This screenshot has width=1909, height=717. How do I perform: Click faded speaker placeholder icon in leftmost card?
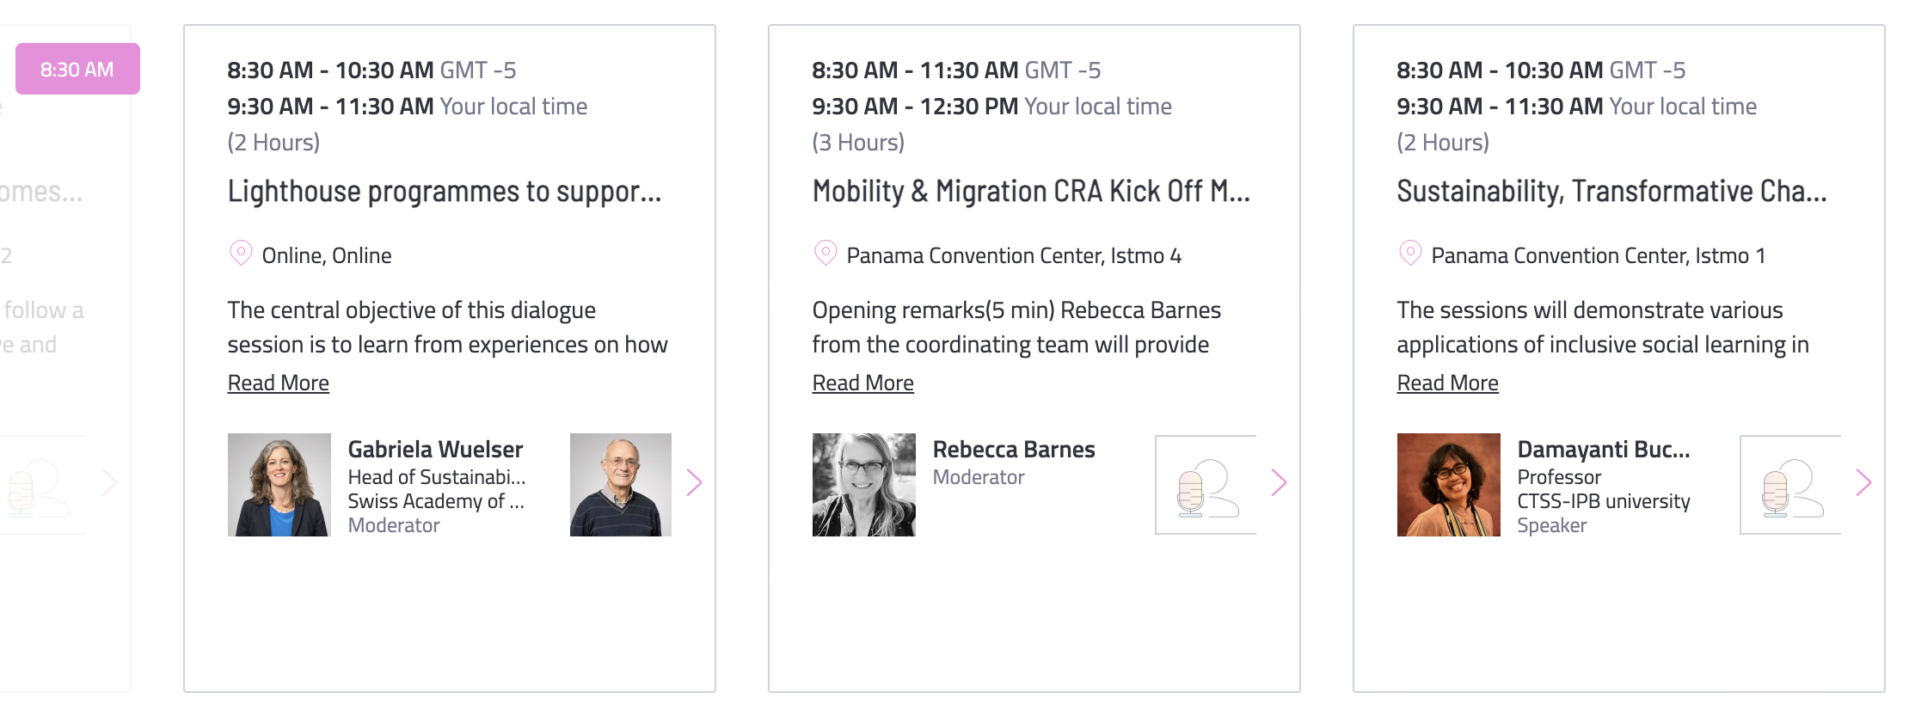point(39,485)
